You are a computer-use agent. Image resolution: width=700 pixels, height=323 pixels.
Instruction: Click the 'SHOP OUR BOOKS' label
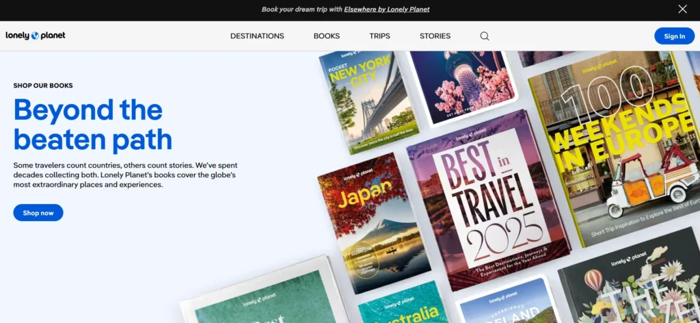tap(43, 86)
